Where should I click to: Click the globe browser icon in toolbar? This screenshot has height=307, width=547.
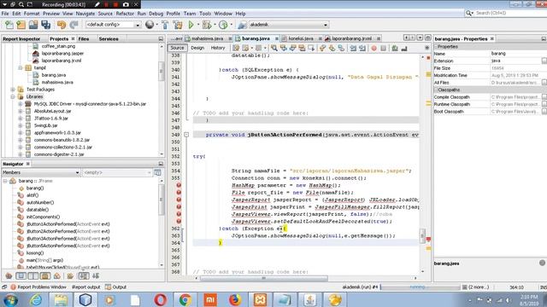(150, 25)
